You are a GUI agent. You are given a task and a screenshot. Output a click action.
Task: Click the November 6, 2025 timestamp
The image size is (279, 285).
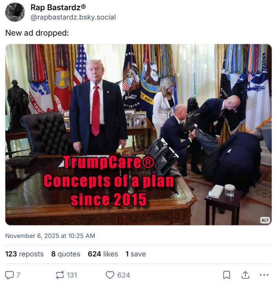[x=50, y=236]
